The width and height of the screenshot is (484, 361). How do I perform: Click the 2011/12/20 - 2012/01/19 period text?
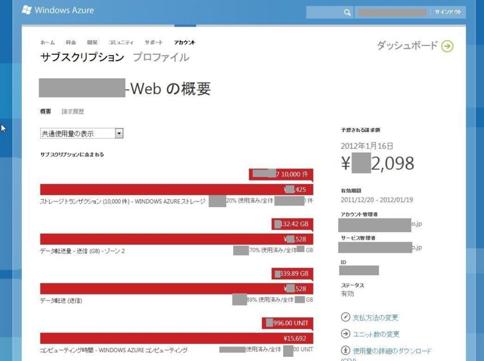click(376, 200)
